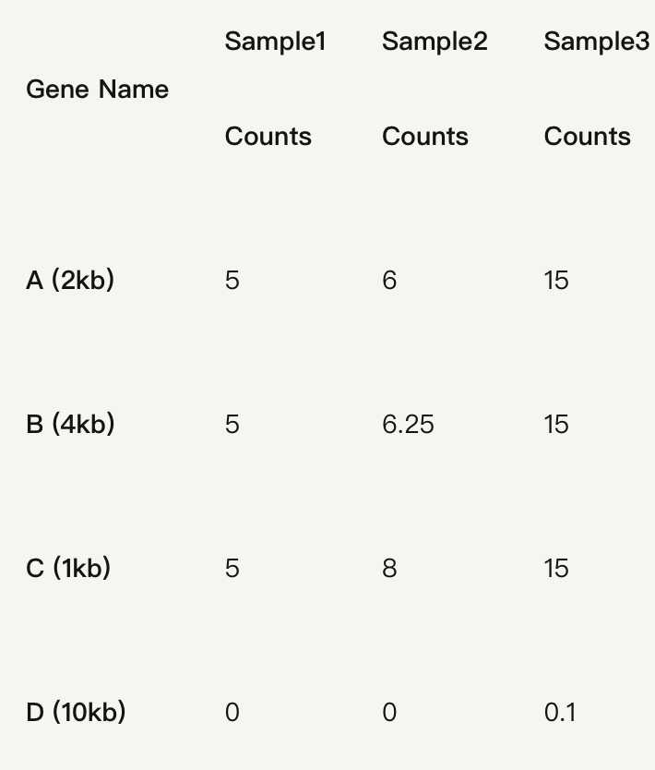Image resolution: width=655 pixels, height=770 pixels.
Task: Select the gene A (2kb) row label
Action: coord(70,280)
